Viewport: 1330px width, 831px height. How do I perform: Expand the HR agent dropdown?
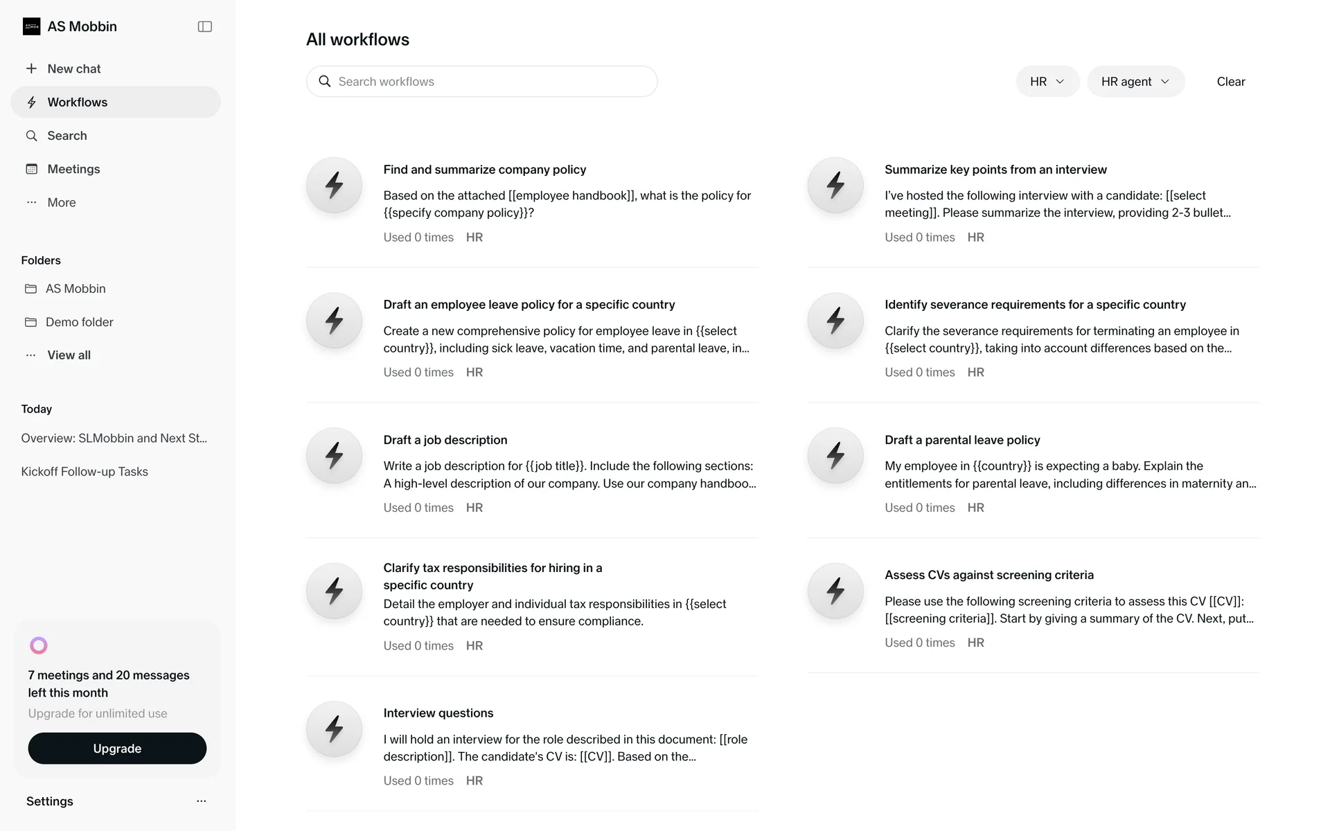point(1135,82)
